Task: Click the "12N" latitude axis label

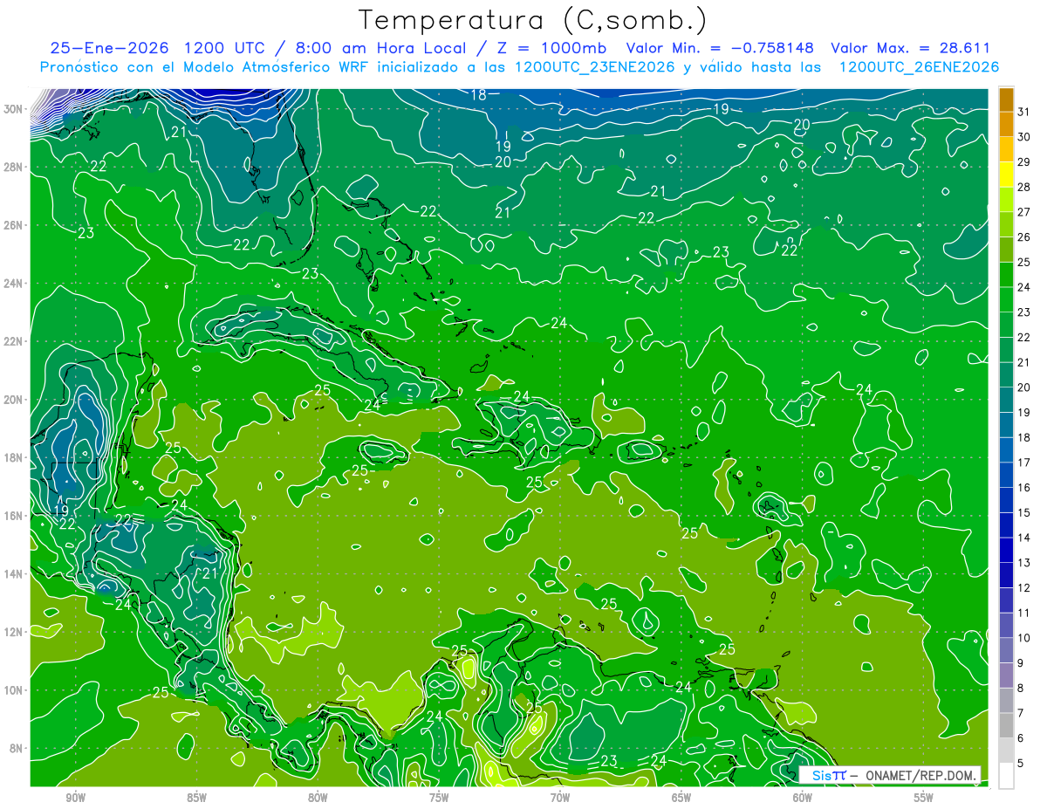Action: tap(14, 632)
